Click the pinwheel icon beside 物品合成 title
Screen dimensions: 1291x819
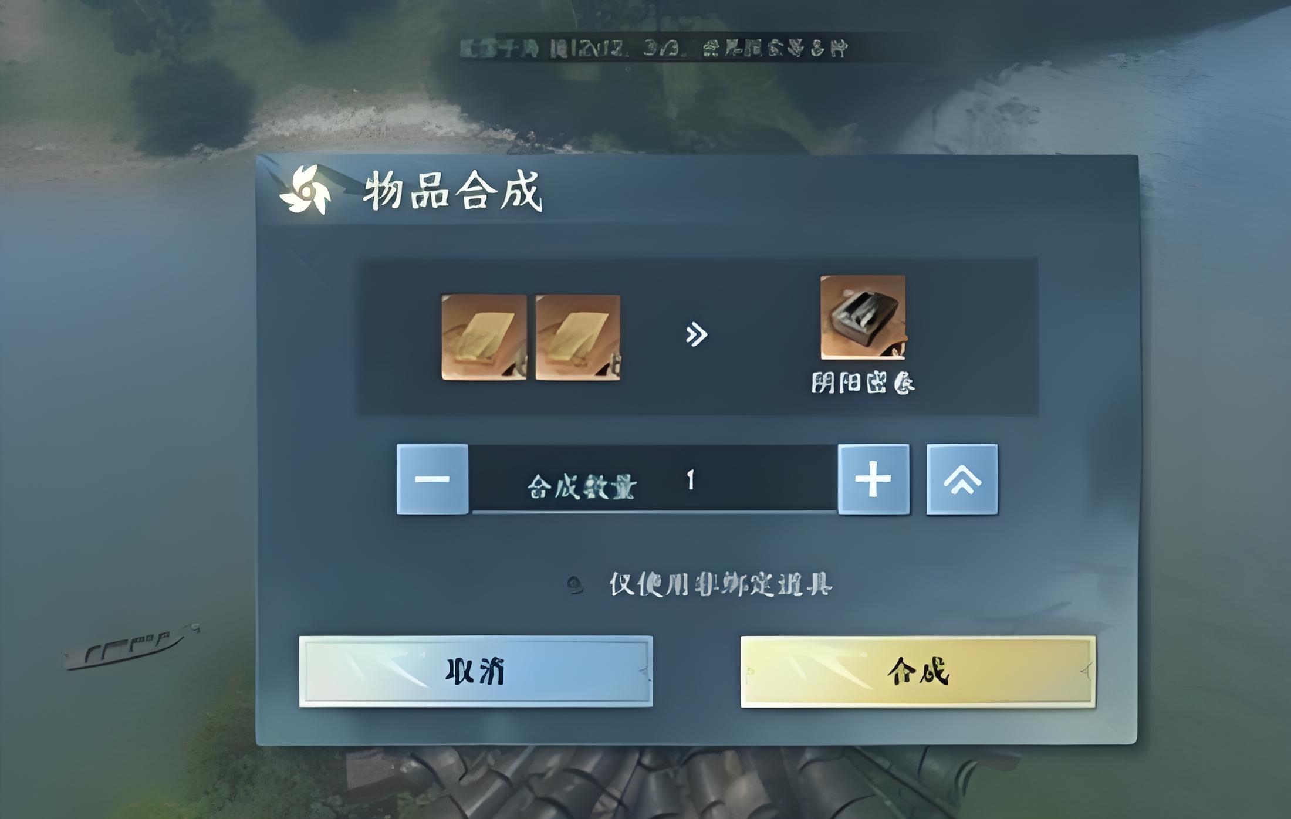306,189
